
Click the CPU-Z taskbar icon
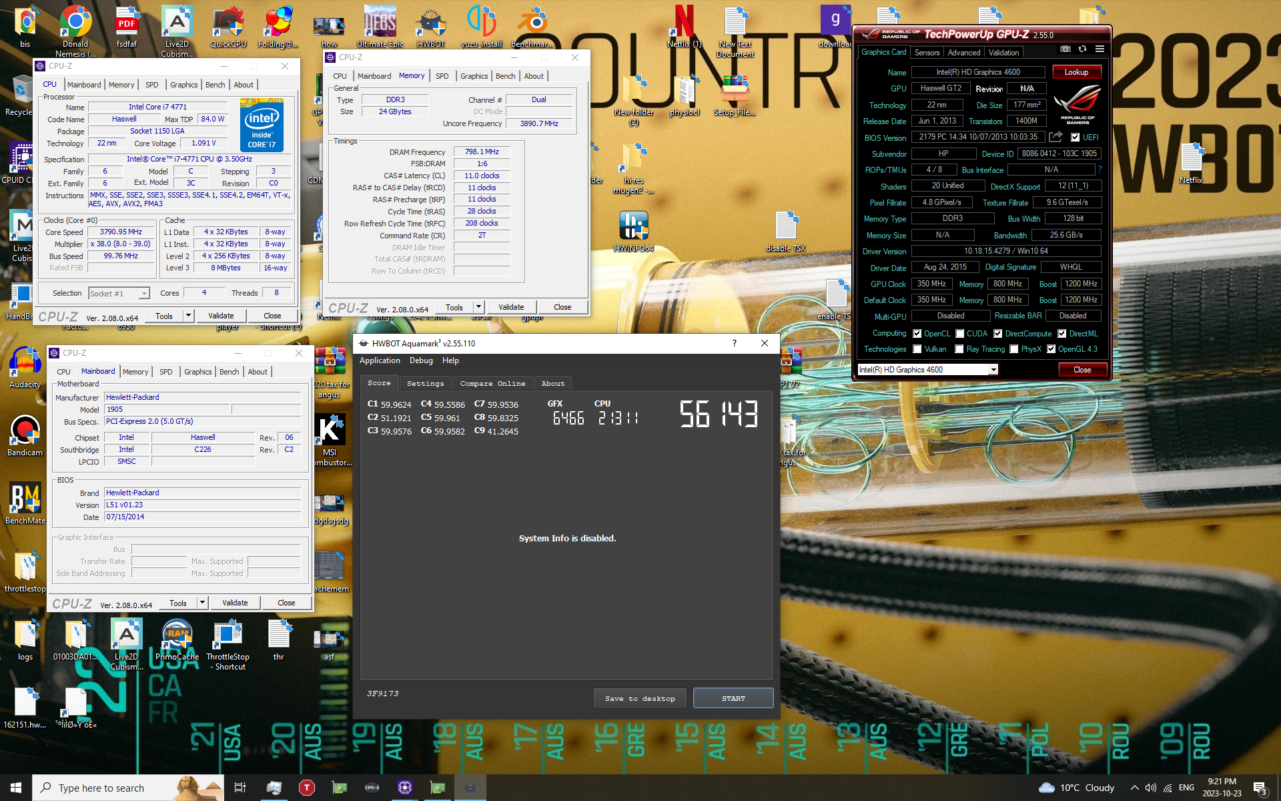point(372,788)
